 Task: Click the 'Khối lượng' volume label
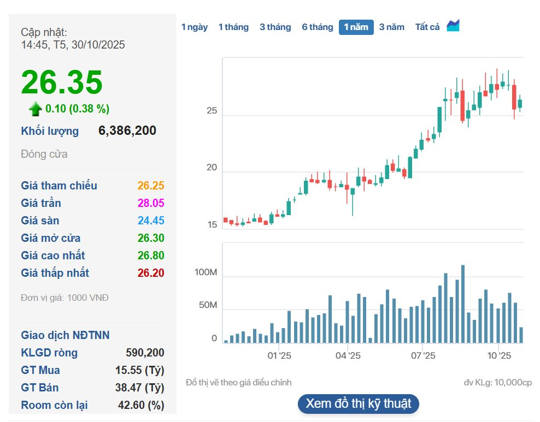49,131
